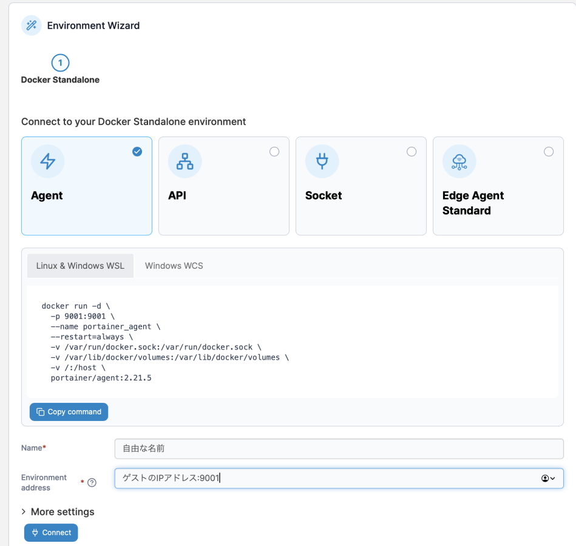Click the autofill contact icon in address field
576x546 pixels.
point(547,478)
